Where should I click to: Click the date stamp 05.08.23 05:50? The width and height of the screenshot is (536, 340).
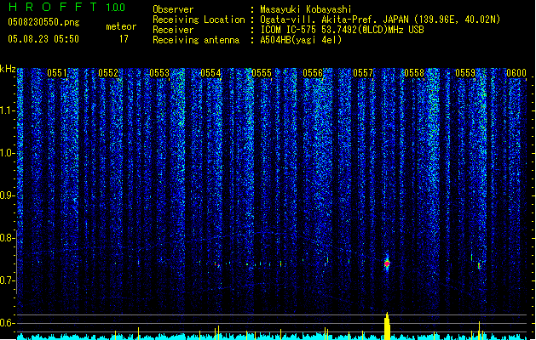tap(43, 39)
